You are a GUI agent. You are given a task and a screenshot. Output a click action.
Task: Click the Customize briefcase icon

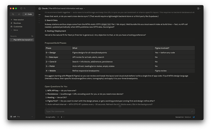(11, 27)
